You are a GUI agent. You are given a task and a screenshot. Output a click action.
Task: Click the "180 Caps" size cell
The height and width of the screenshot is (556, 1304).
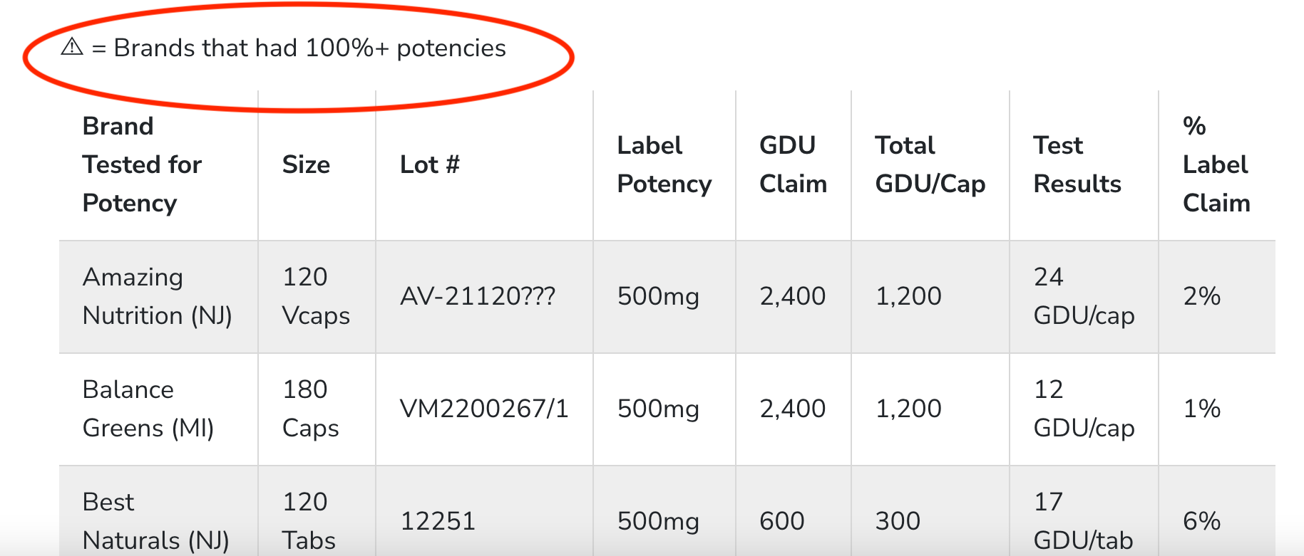click(x=310, y=409)
